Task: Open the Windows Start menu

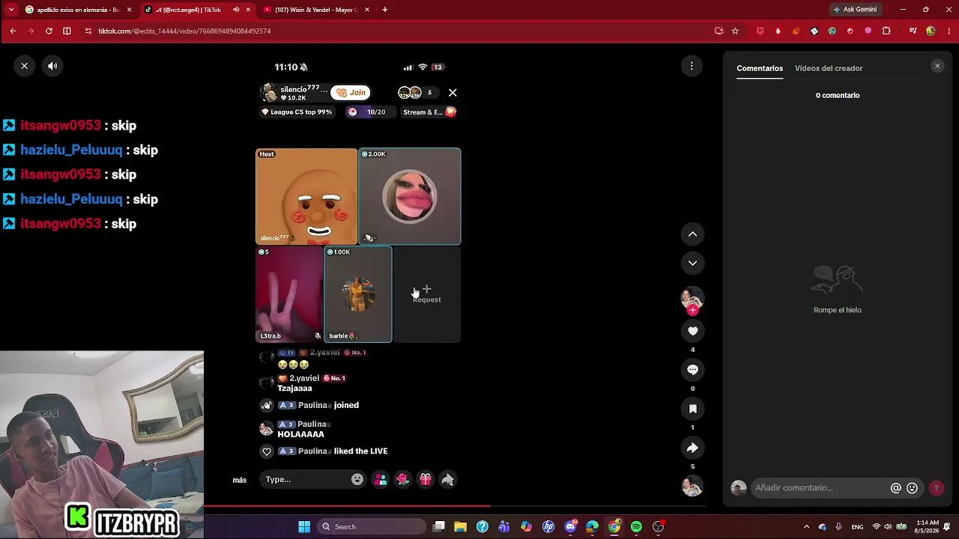Action: pos(304,527)
